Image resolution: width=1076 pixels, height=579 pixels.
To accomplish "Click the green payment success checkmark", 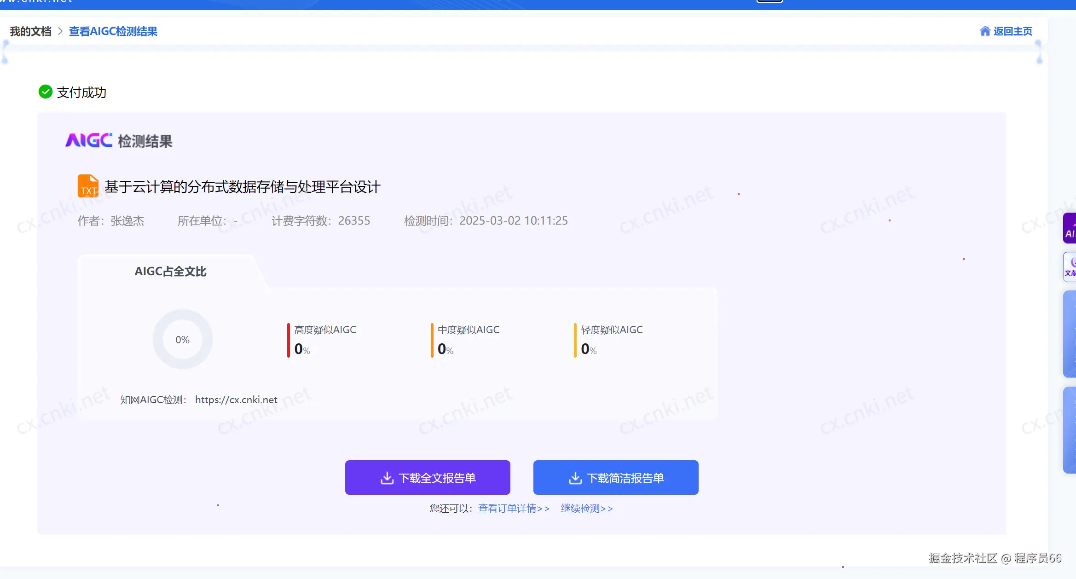I will (x=45, y=92).
